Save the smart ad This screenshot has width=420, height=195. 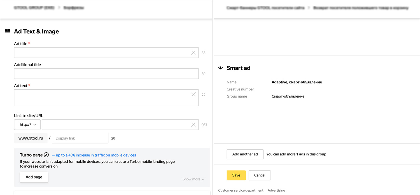236,175
